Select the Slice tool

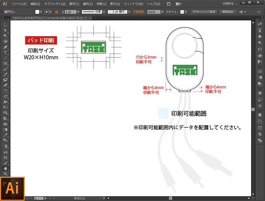5,163
